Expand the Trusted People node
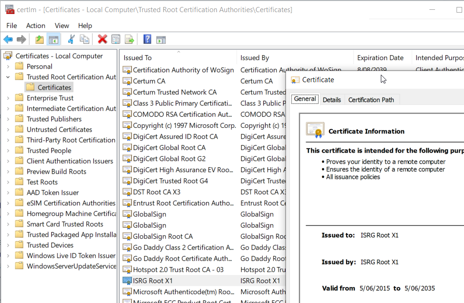 [8, 150]
